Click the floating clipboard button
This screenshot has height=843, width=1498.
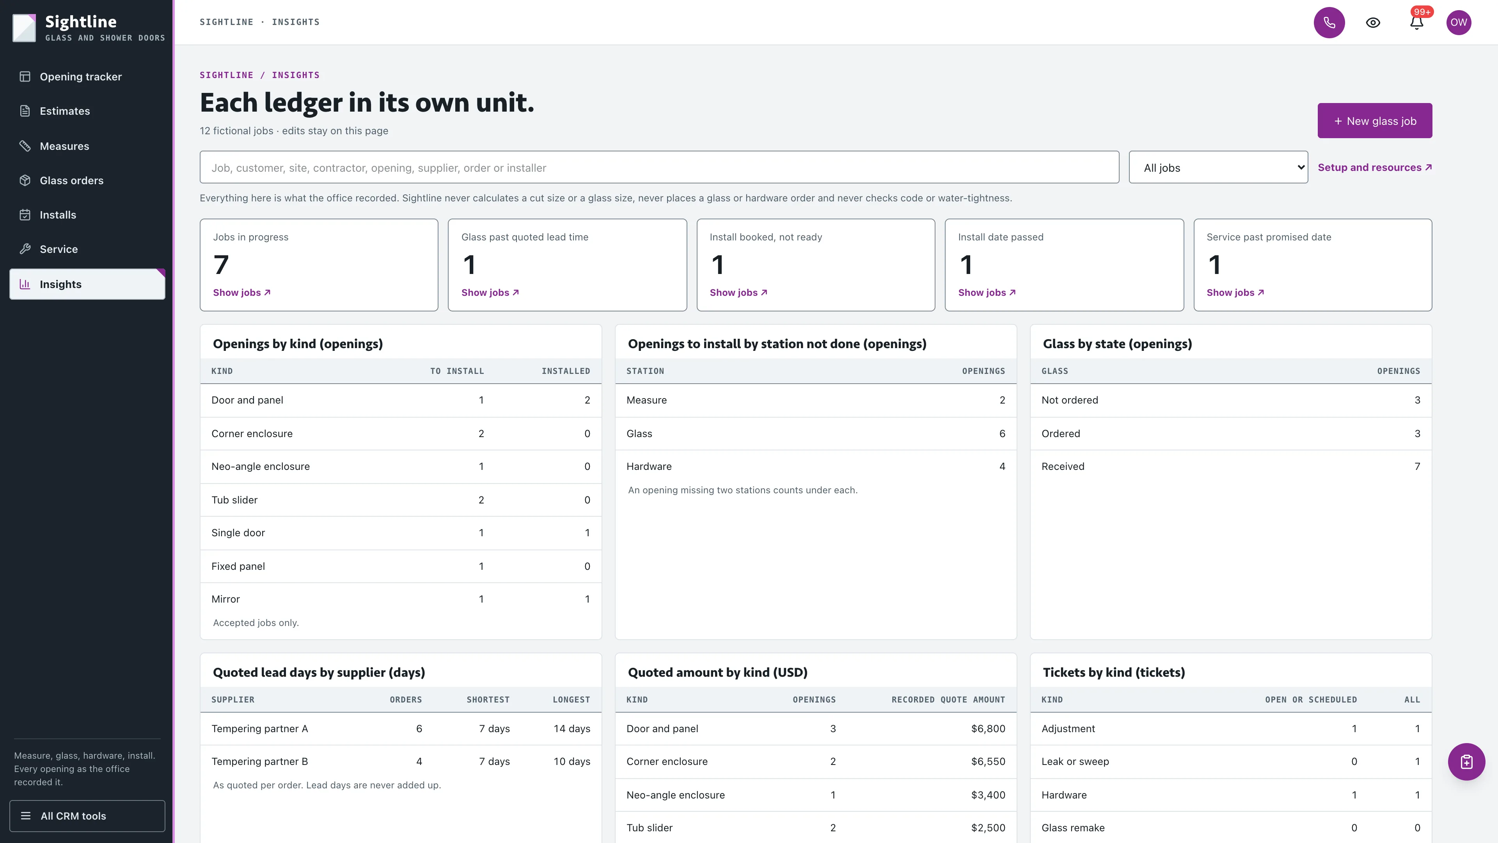[x=1466, y=761]
